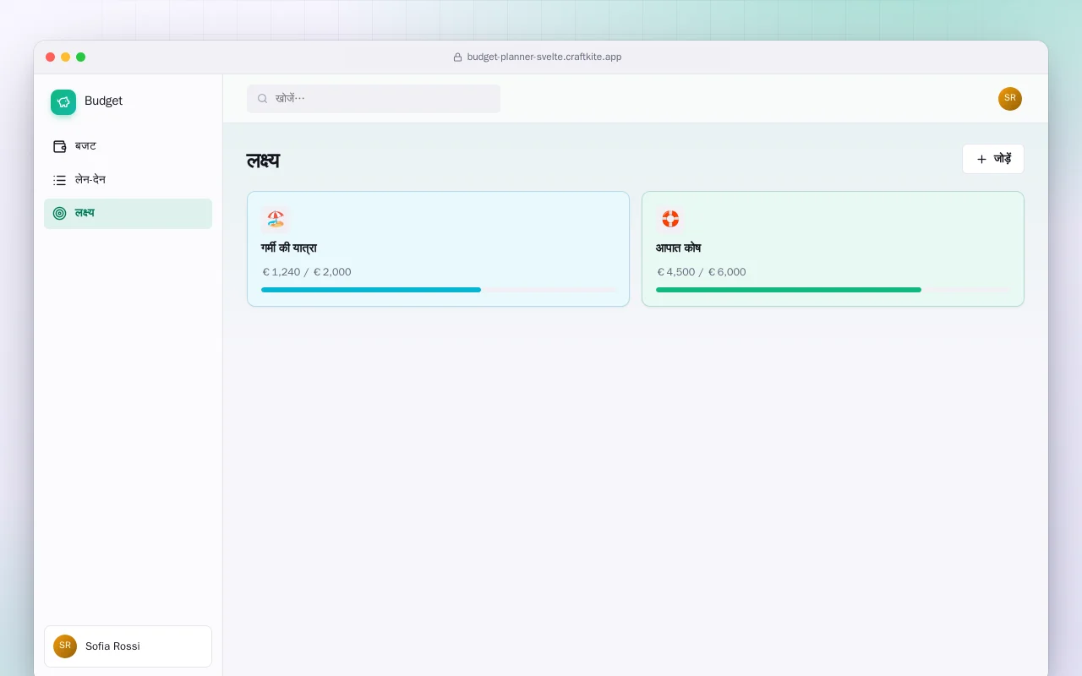
Task: Open the गर्मी की यात्रा goal card
Action: coord(438,249)
